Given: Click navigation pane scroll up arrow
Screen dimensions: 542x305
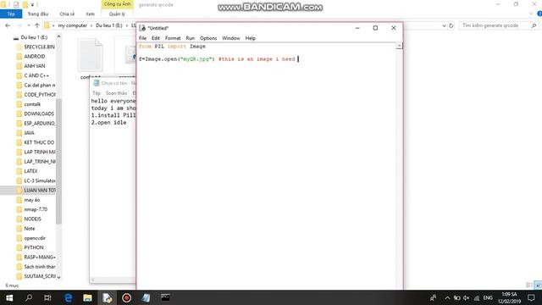Looking at the screenshot, I should 58,36.
